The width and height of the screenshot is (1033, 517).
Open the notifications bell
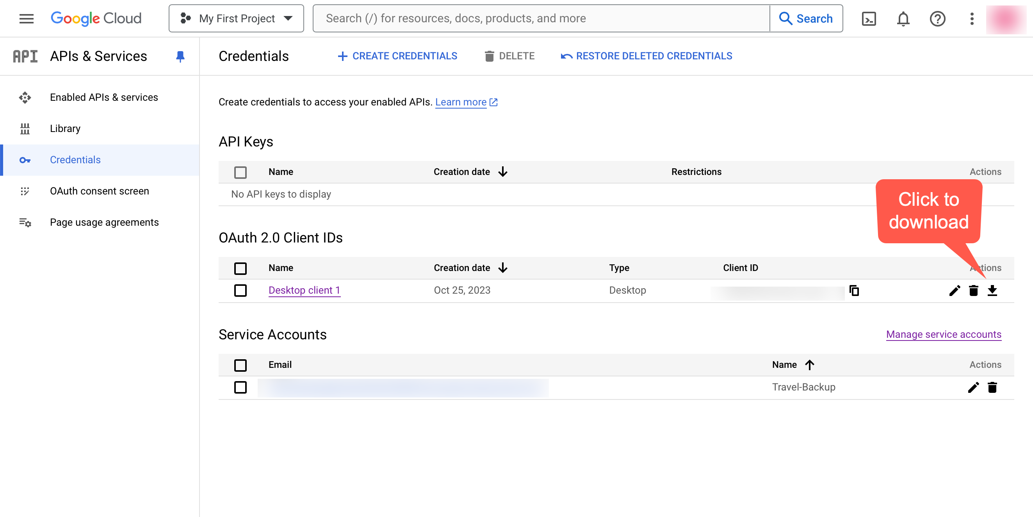[x=903, y=18]
